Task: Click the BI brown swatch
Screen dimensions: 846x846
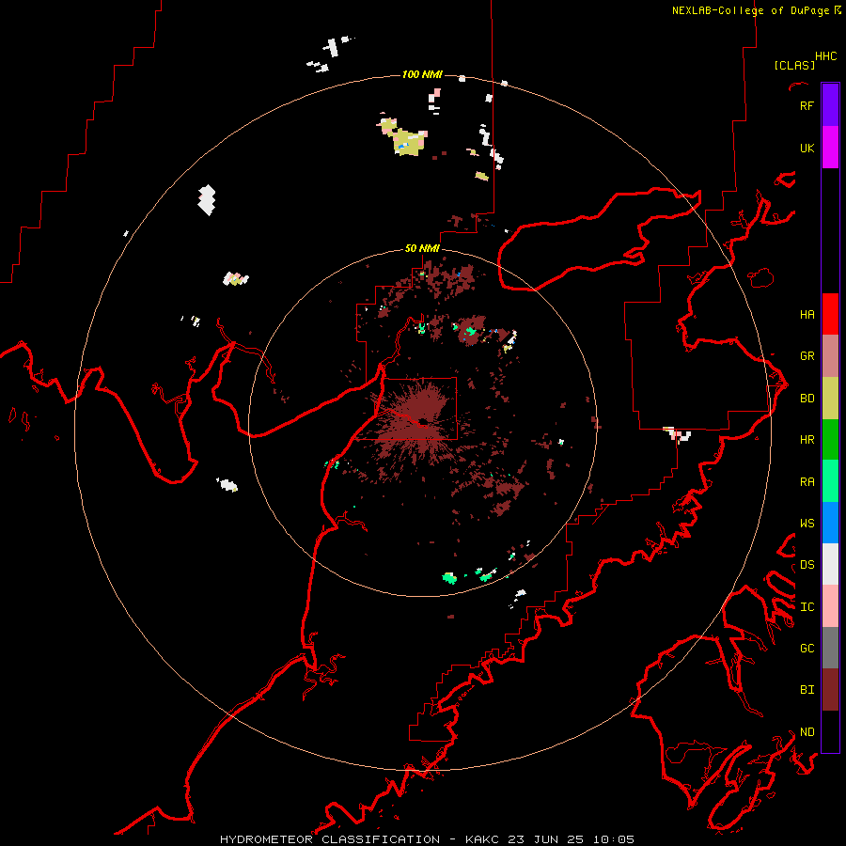Action: pyautogui.click(x=830, y=690)
